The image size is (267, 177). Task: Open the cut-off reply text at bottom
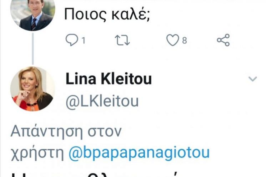point(107,173)
